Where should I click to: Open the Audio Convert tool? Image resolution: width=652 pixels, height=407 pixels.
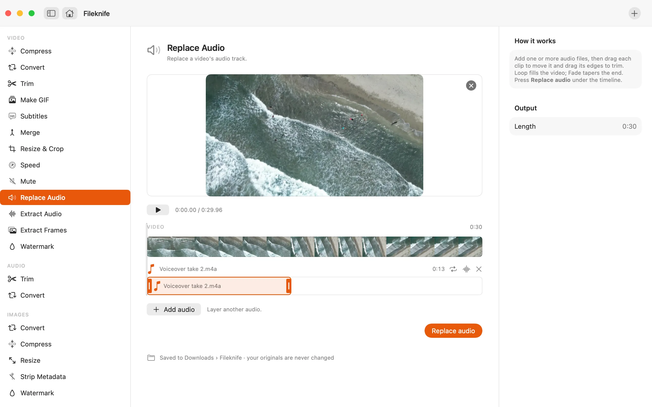(65, 295)
